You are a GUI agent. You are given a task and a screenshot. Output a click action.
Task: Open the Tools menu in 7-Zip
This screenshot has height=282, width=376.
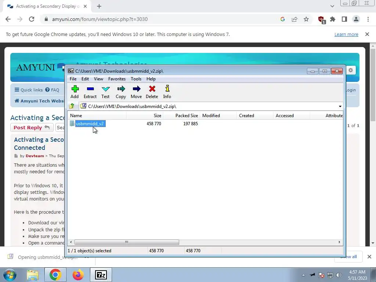tap(136, 79)
